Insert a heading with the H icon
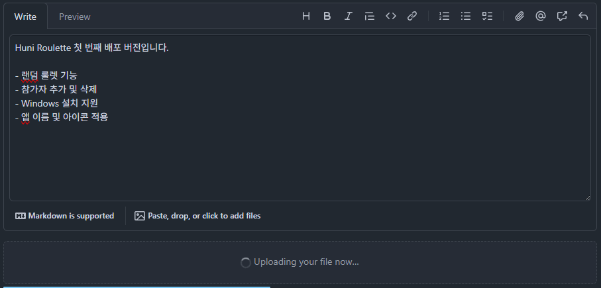601x288 pixels. tap(306, 16)
